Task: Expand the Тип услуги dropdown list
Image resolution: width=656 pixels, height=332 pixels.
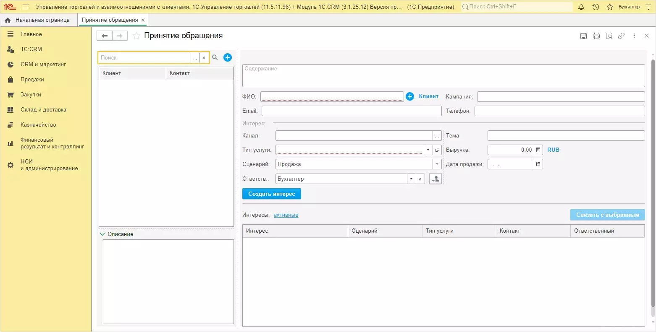Action: tap(428, 150)
